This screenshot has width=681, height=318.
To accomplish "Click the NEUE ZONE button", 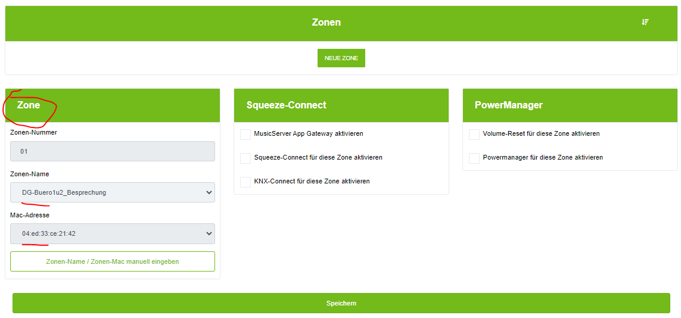I will coord(341,58).
